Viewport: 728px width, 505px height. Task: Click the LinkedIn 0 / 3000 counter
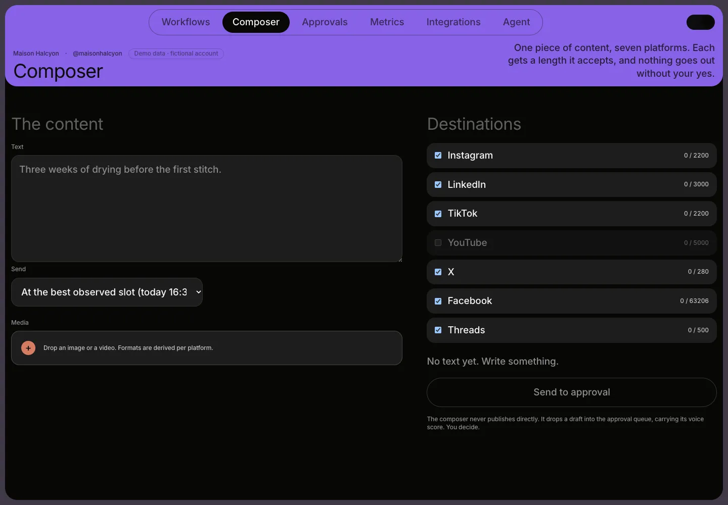[x=696, y=184]
